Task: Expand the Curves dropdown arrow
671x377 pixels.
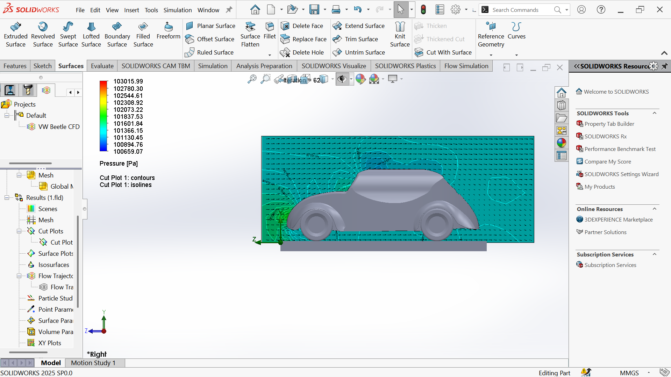Action: point(516,55)
